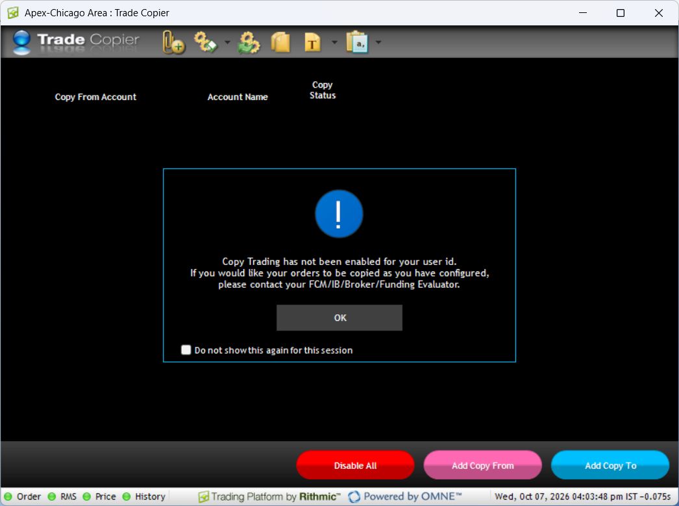Click the gears with save disk icon
The height and width of the screenshot is (506, 679).
click(205, 42)
